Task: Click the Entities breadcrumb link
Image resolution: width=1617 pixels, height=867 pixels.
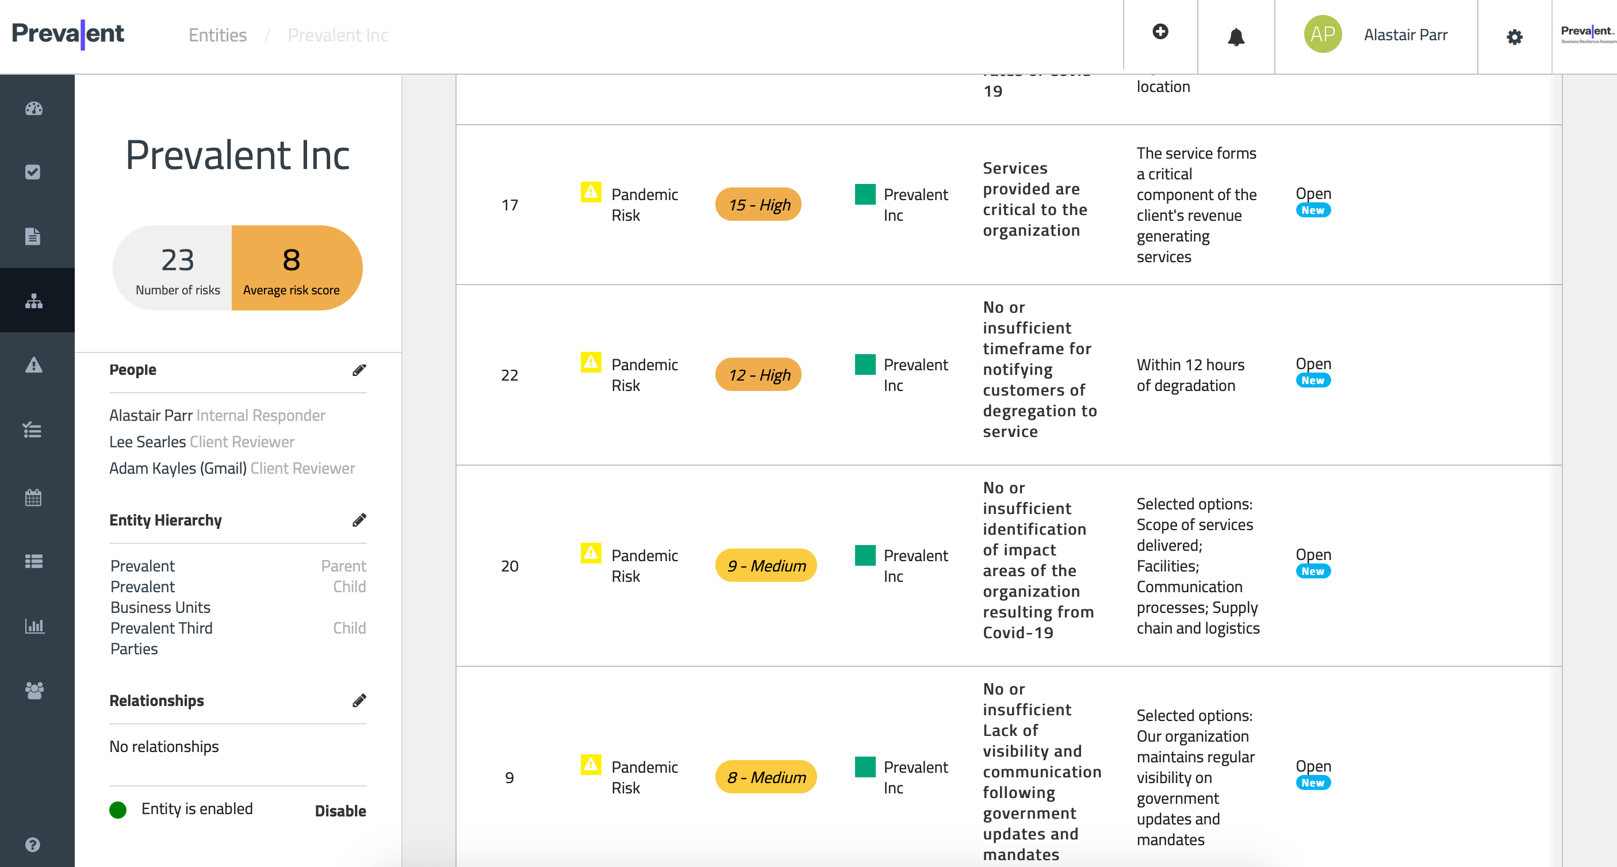Action: pos(217,35)
